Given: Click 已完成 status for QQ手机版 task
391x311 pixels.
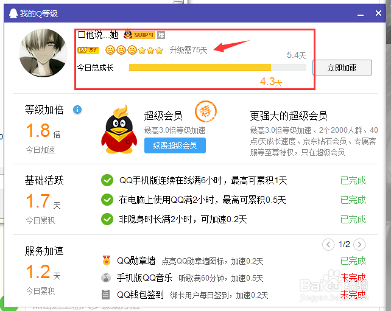Looking at the screenshot, I should [x=353, y=180].
